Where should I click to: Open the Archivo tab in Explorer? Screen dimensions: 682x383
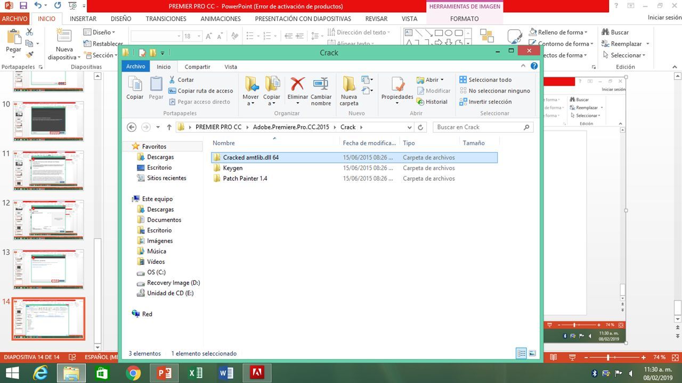pyautogui.click(x=136, y=66)
